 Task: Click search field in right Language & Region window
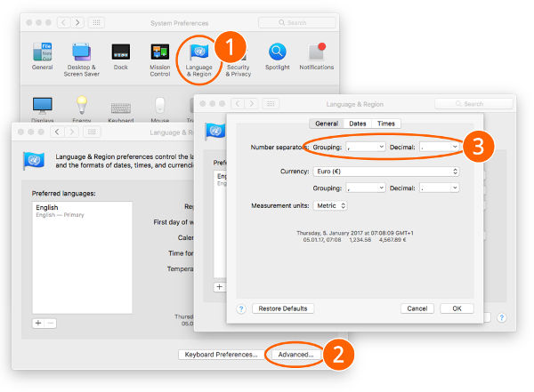pyautogui.click(x=473, y=103)
